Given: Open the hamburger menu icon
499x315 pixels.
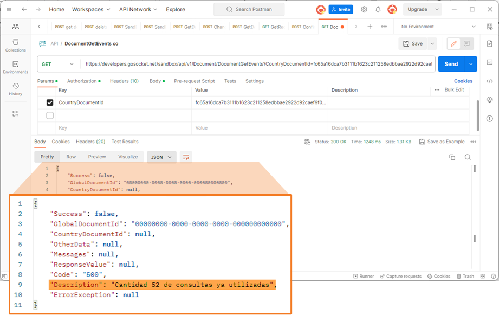Looking at the screenshot, I should click(x=9, y=10).
